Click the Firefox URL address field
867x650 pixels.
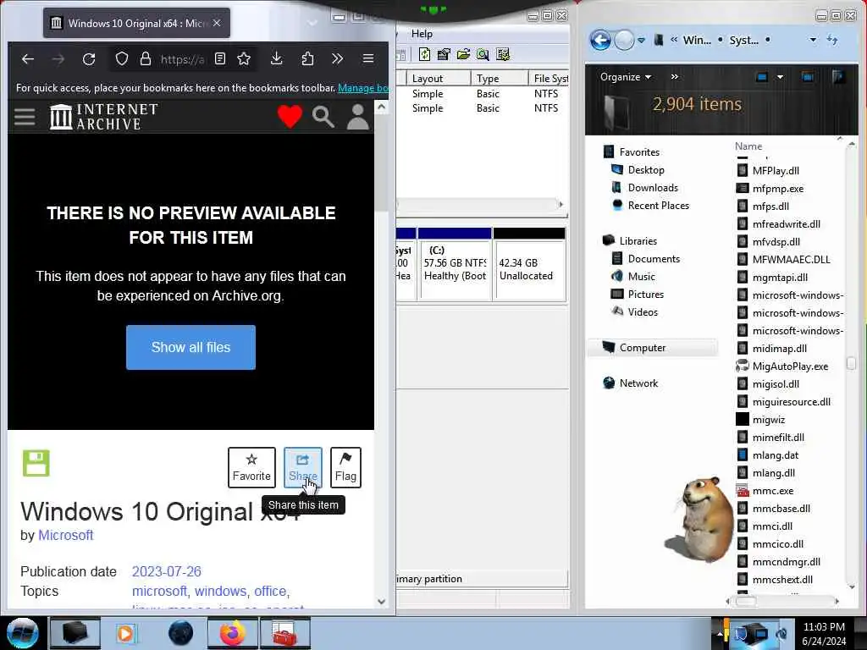(182, 58)
